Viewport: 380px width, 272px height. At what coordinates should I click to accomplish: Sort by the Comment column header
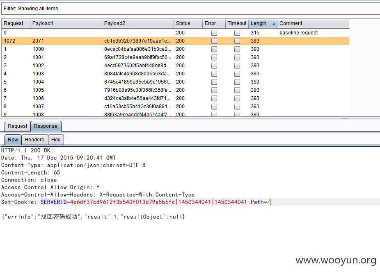click(x=313, y=23)
